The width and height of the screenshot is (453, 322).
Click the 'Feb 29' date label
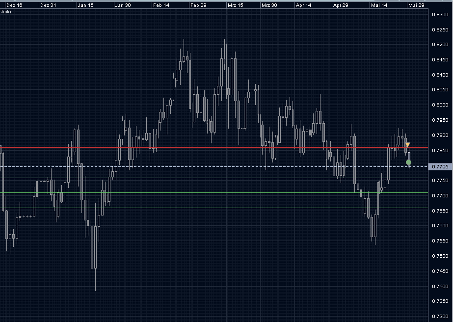[x=198, y=5]
